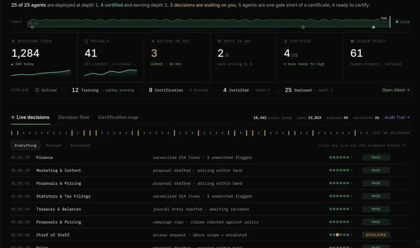420x248 pixels.
Task: Click the PASS badge on Treasury & Balances row
Action: tap(376, 209)
